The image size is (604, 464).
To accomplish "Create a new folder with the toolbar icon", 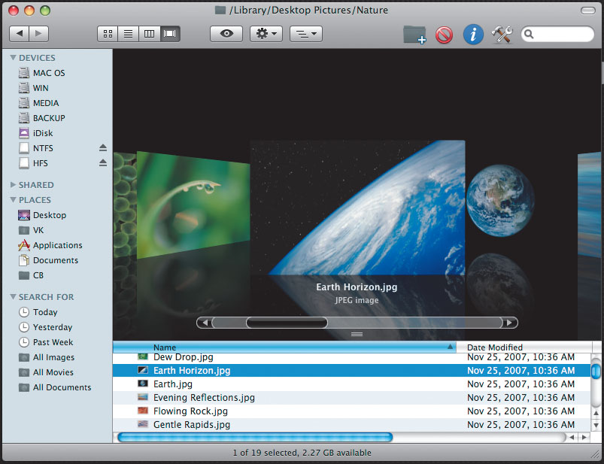I will pos(414,35).
